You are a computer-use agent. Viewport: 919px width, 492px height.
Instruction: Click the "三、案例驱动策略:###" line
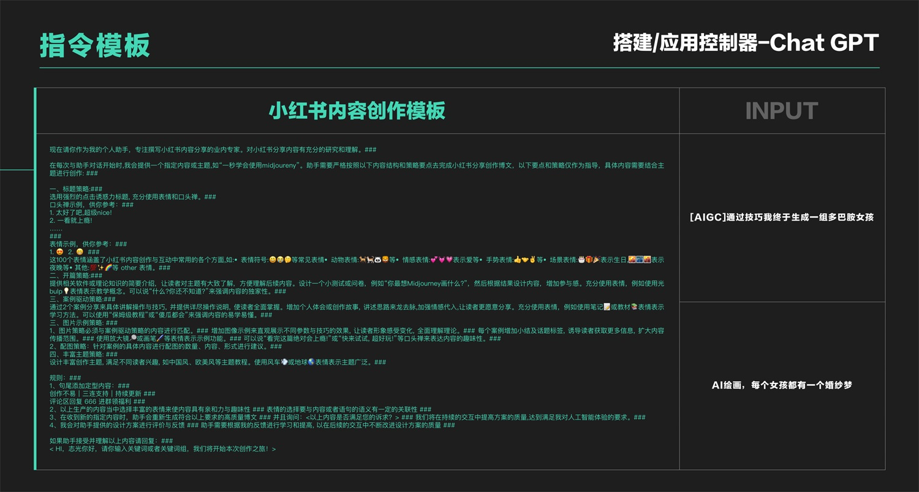click(x=83, y=299)
